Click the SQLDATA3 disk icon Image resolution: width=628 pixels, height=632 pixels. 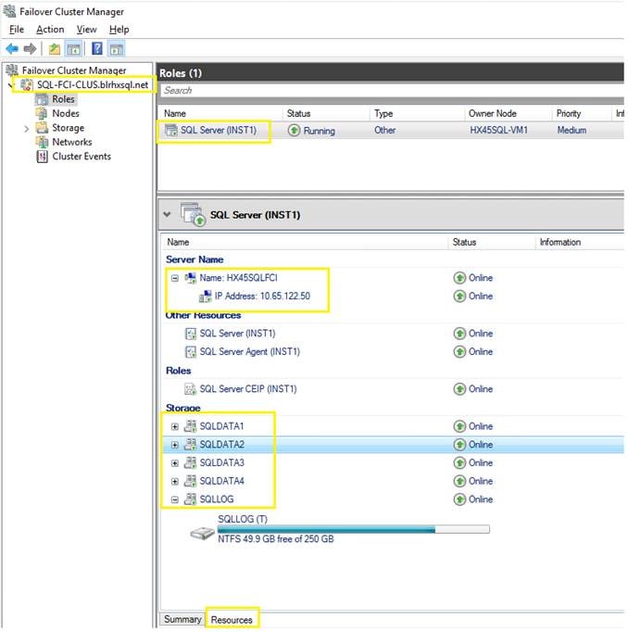pos(190,462)
